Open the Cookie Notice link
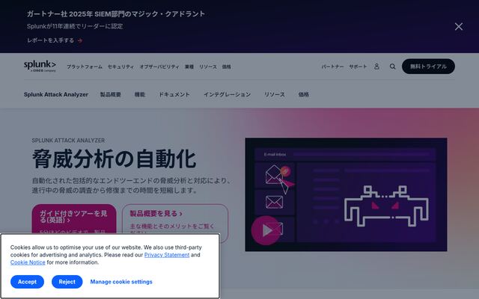This screenshot has width=479, height=299. point(28,262)
